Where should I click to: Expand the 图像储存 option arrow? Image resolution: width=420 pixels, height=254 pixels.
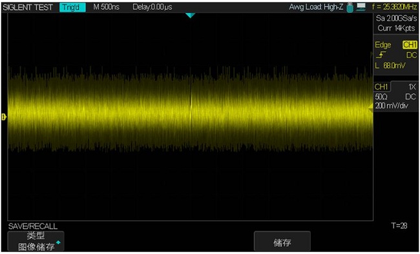tap(58, 242)
